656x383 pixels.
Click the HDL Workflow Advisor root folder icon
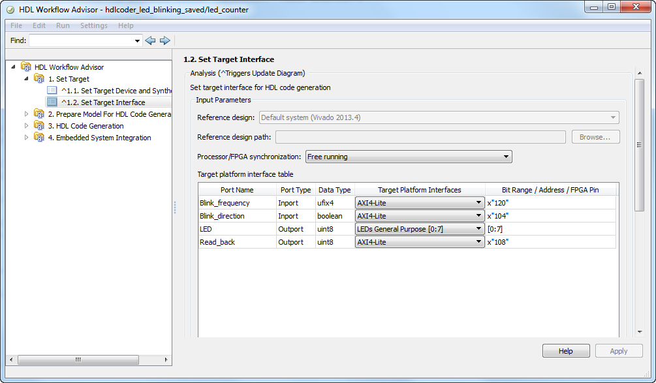[26, 67]
